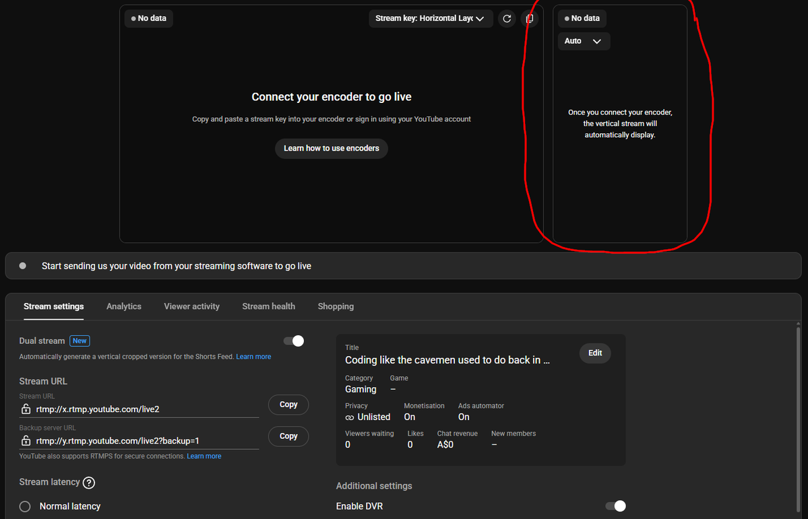Toggle the Dual stream switch
This screenshot has height=519, width=808.
[x=294, y=341]
